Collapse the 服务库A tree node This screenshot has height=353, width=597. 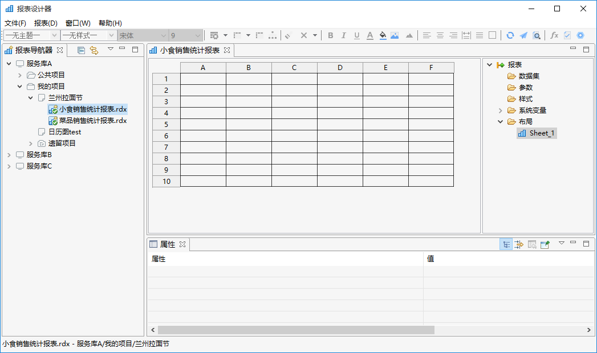coord(9,63)
